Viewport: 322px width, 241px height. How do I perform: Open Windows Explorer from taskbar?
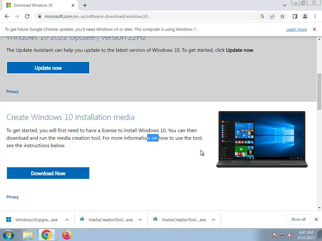(28, 235)
